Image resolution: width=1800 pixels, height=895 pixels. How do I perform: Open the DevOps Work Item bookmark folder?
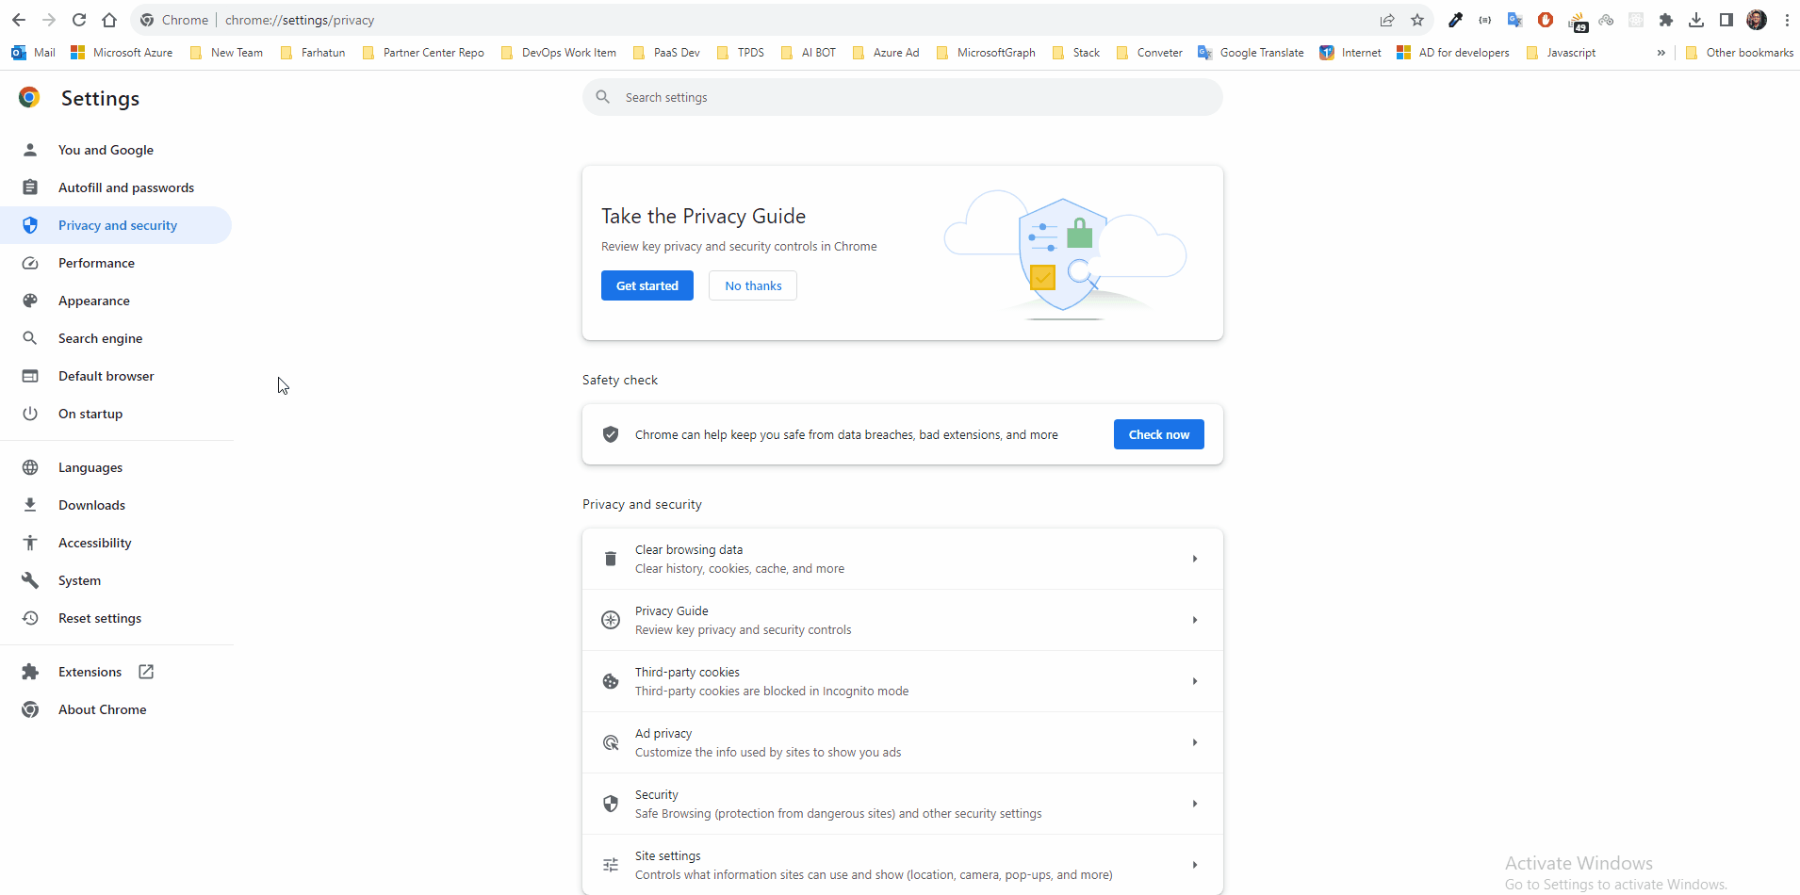559,53
